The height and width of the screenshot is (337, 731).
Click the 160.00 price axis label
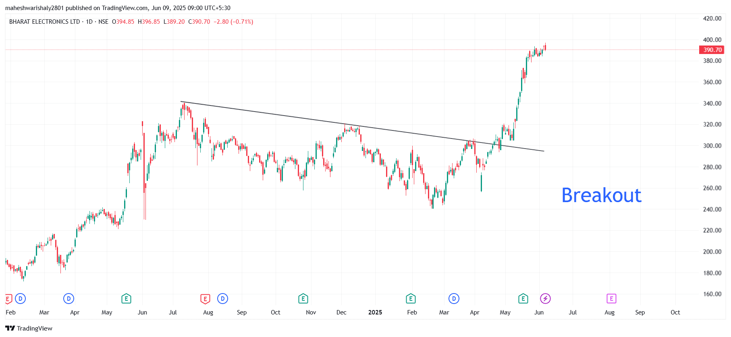pyautogui.click(x=712, y=294)
